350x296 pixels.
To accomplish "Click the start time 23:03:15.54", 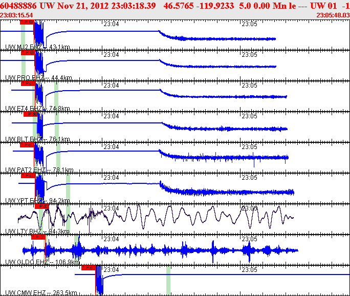I will coord(16,15).
